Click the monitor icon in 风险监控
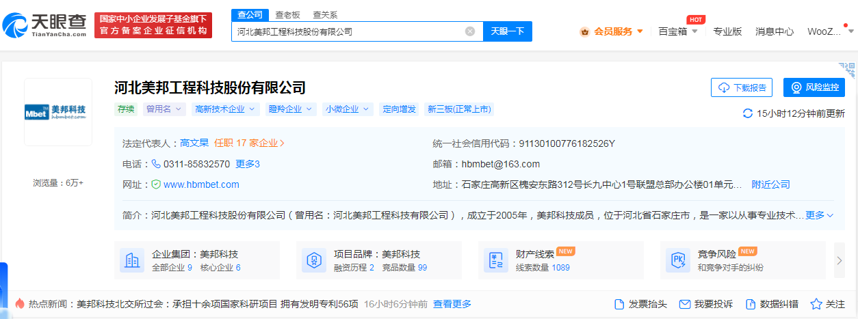Screen dimensions: 858x319 796,87
